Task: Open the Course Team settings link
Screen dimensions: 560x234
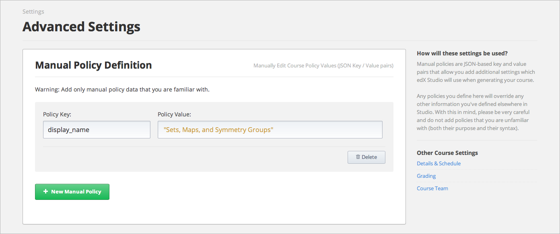Action: [432, 188]
